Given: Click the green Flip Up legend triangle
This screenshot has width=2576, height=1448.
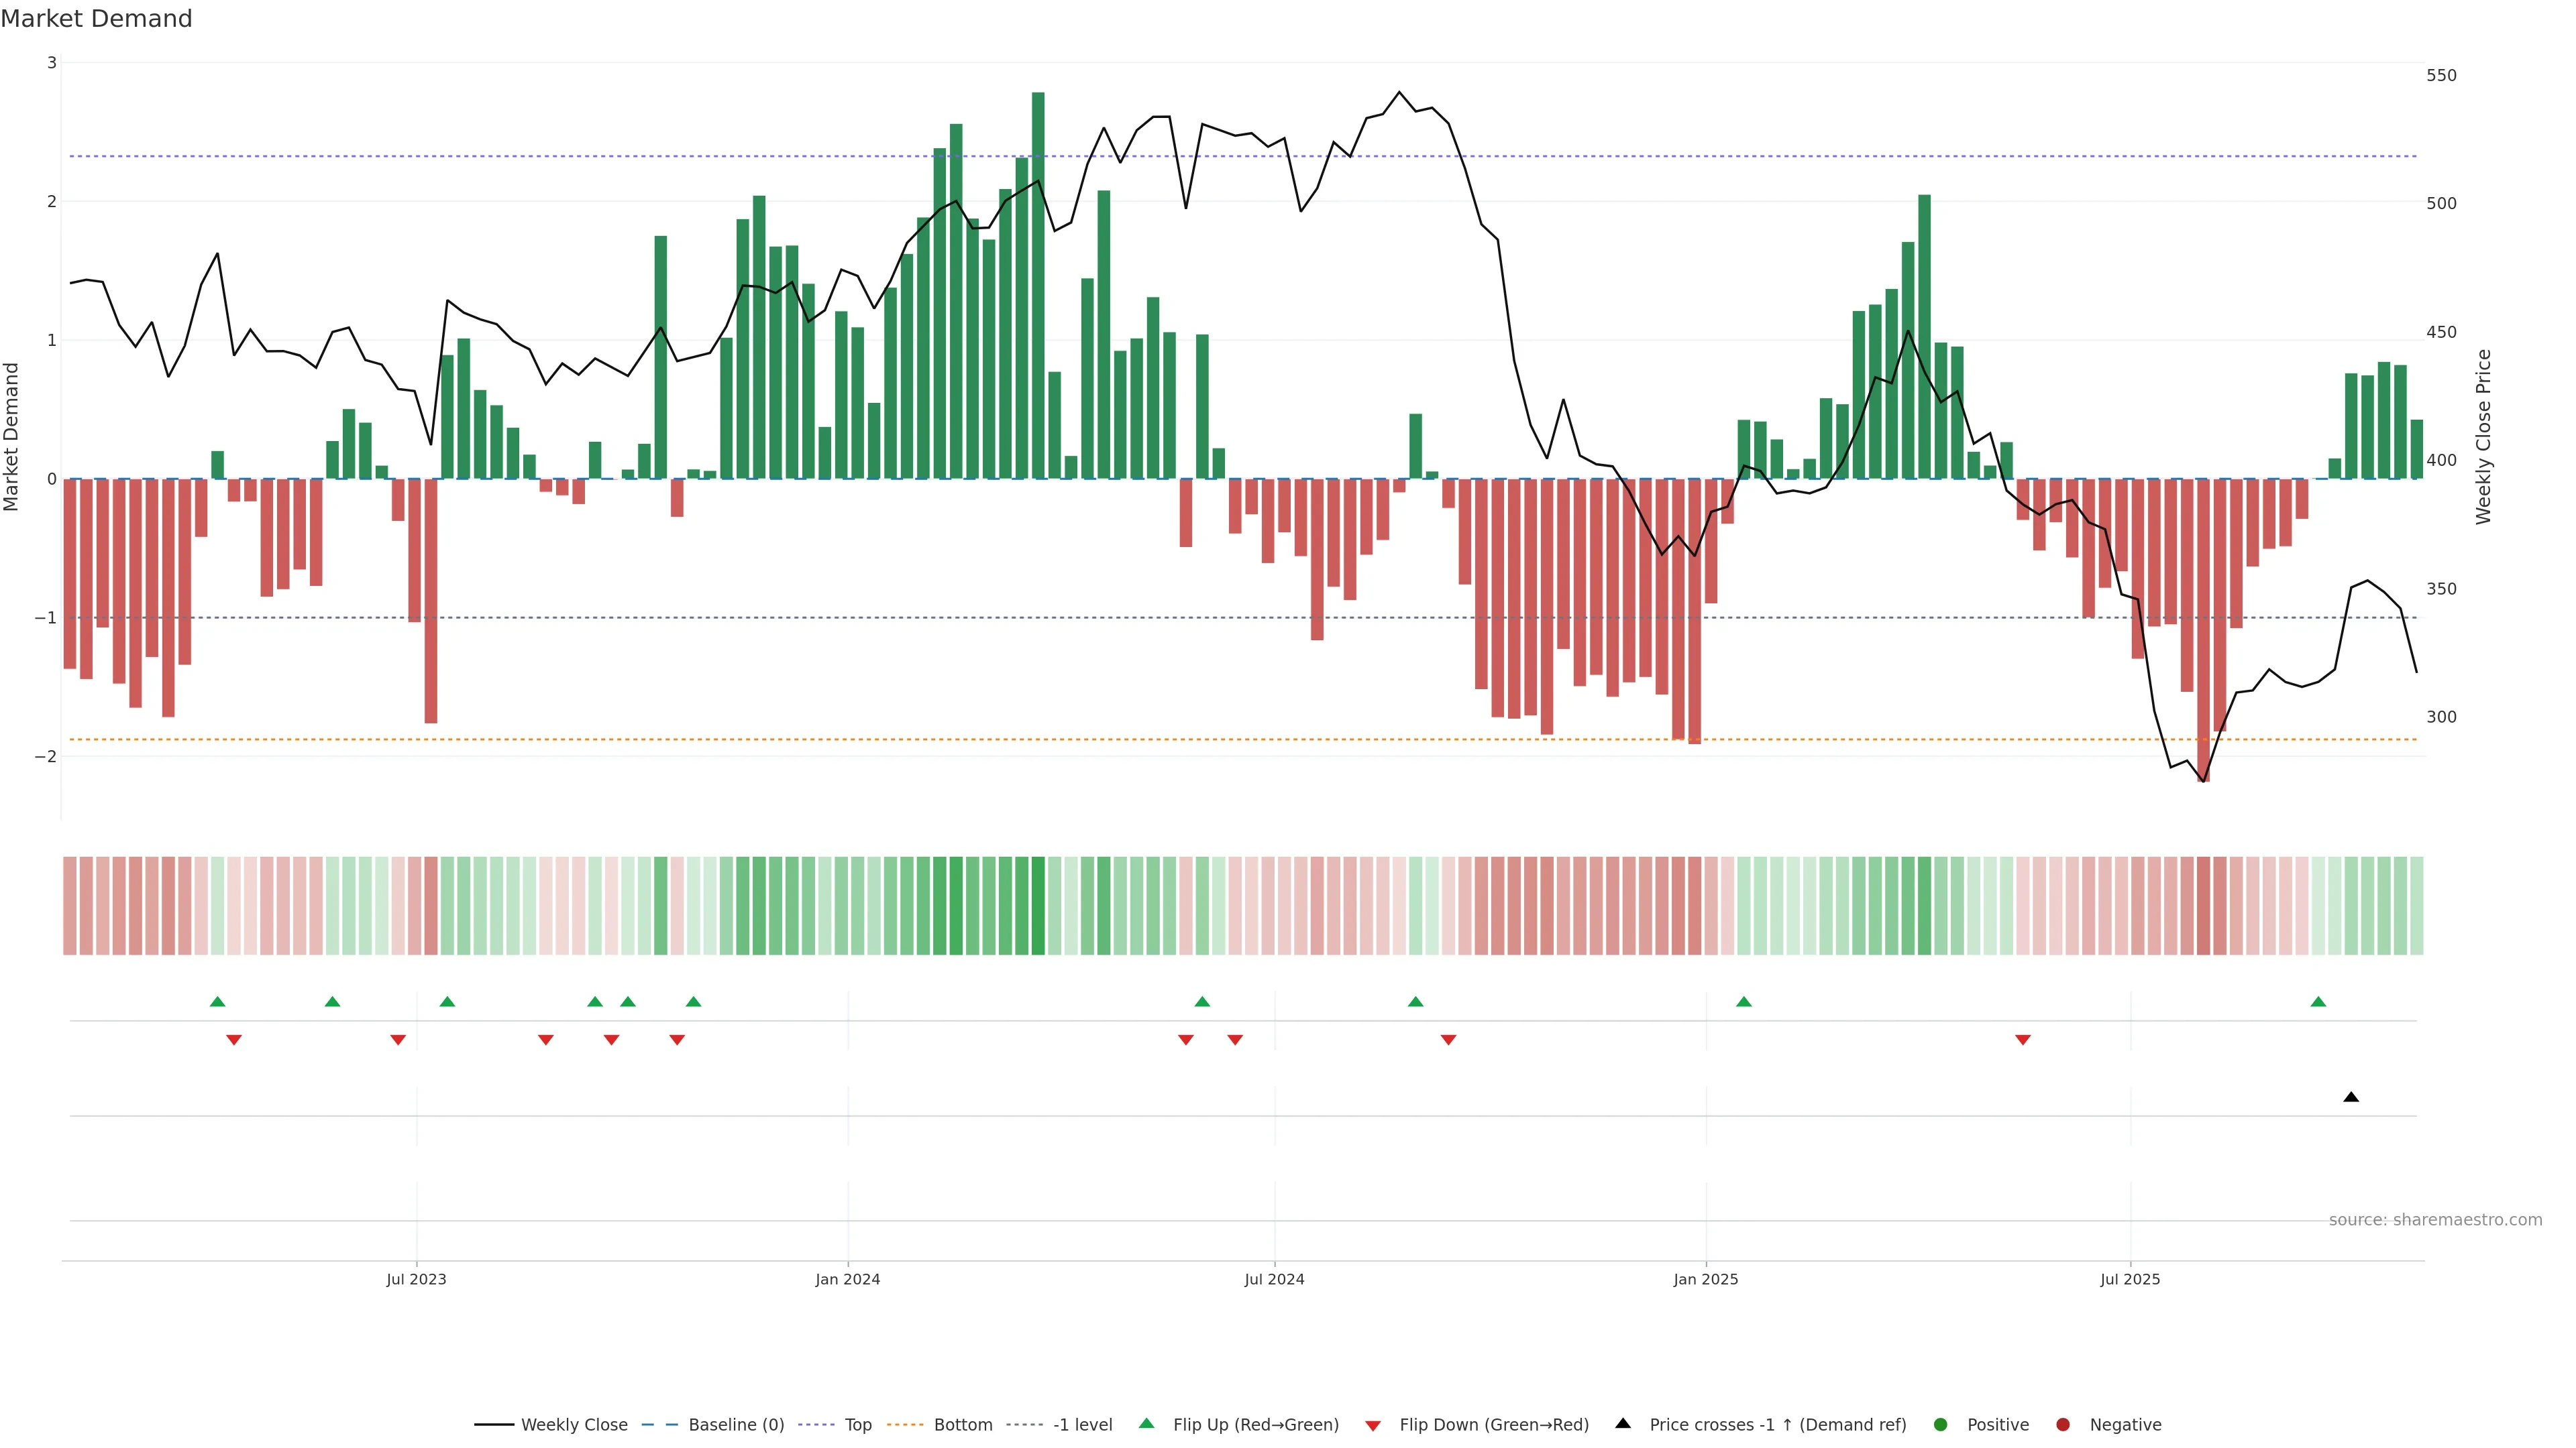Looking at the screenshot, I should pos(1147,1424).
